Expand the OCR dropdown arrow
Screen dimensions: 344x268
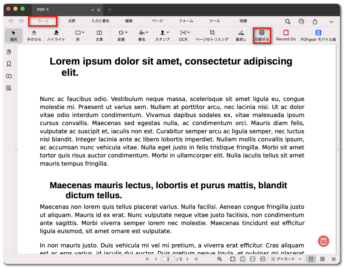click(189, 33)
